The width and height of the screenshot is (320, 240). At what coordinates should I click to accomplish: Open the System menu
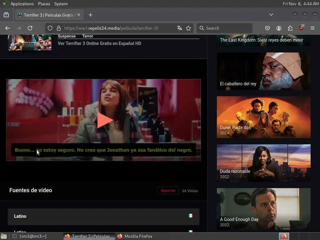[x=61, y=4]
